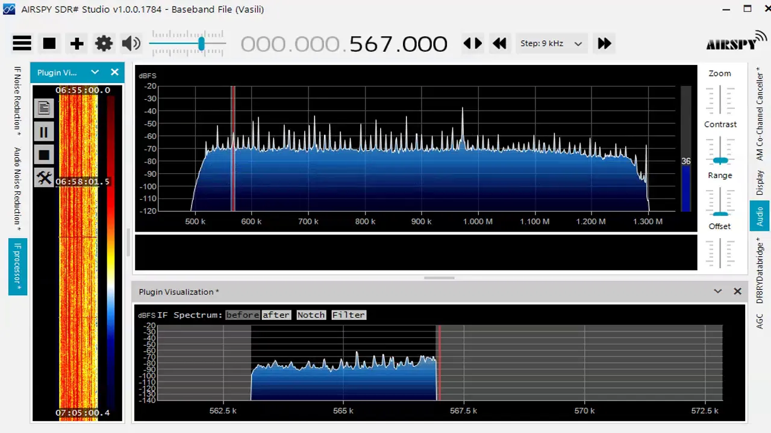Image resolution: width=771 pixels, height=433 pixels.
Task: Expand the bottom Plugin Visualization menu arrow
Action: click(717, 291)
